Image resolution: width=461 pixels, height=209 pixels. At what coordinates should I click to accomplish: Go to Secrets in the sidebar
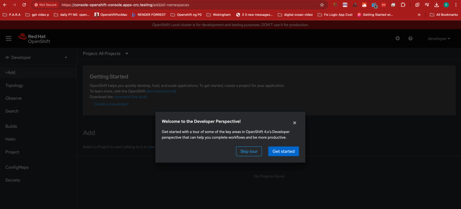pos(38,180)
